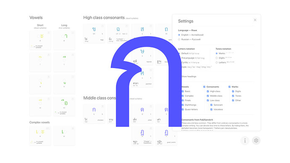Viewport: 290px width, 163px height.
Task: Click the Complex vowels subheading
Action: point(40,122)
